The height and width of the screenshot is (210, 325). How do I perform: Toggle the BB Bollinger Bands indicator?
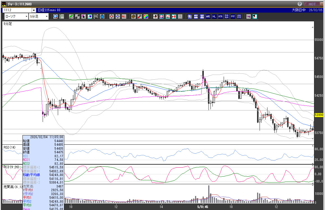(x=202, y=17)
